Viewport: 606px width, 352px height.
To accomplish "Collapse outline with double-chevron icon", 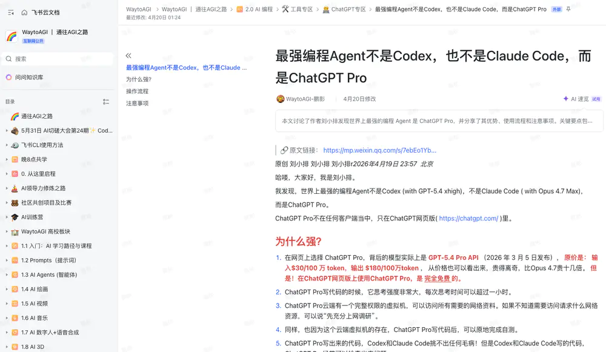I will (128, 56).
